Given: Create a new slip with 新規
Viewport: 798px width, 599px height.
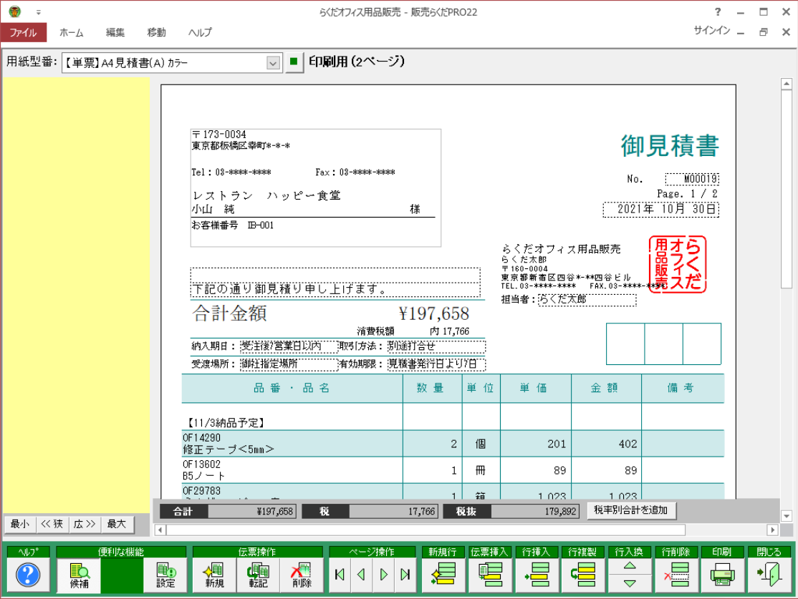Looking at the screenshot, I should click(x=214, y=574).
